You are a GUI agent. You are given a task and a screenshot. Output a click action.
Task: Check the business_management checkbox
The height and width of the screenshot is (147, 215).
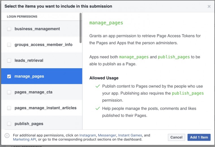pos(9,29)
